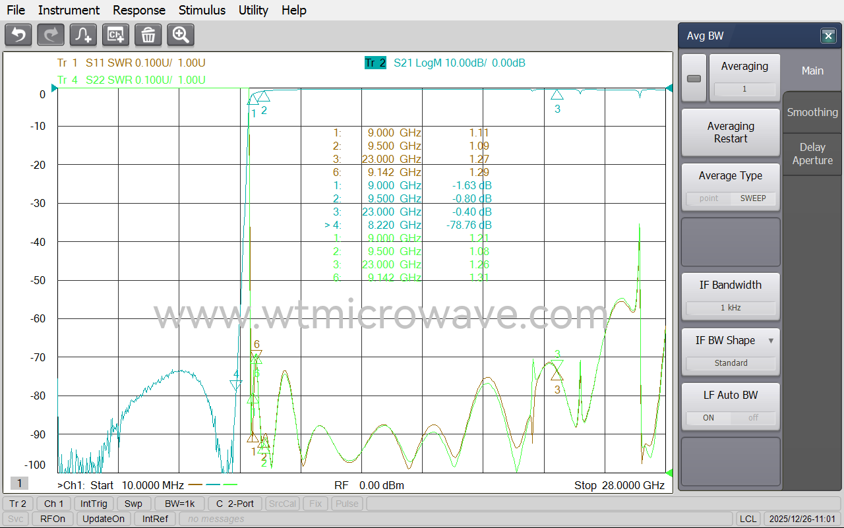Image resolution: width=844 pixels, height=528 pixels.
Task: Open the IF BW Shape dropdown arrow
Action: coord(771,341)
